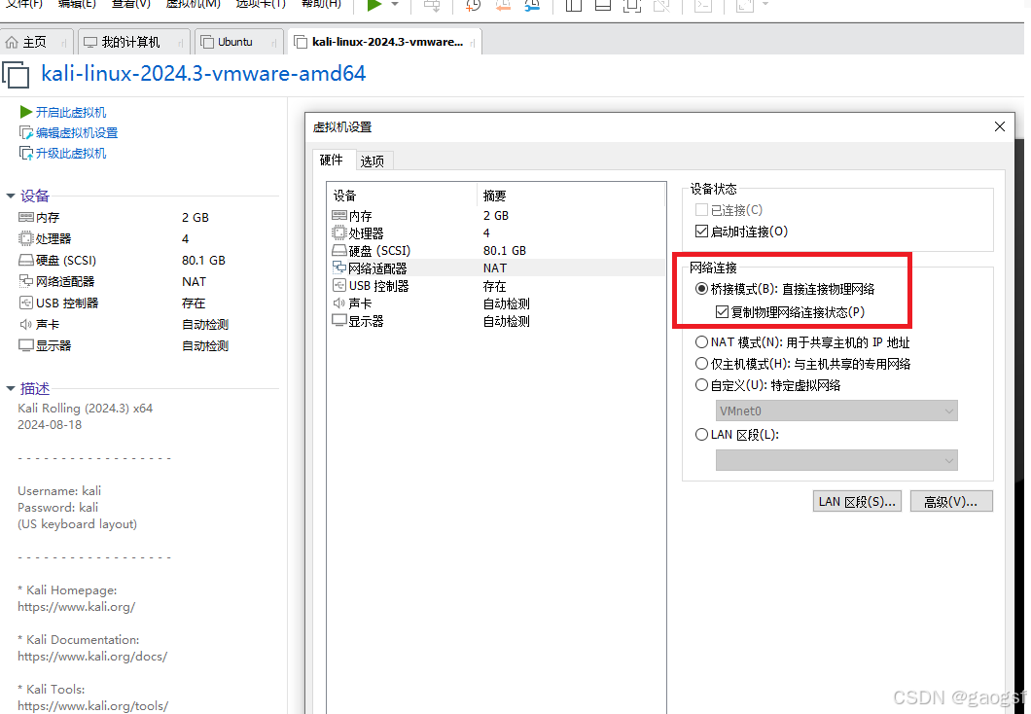Switch to the 选项 tab in the settings dialog
1031x714 pixels.
coord(373,161)
